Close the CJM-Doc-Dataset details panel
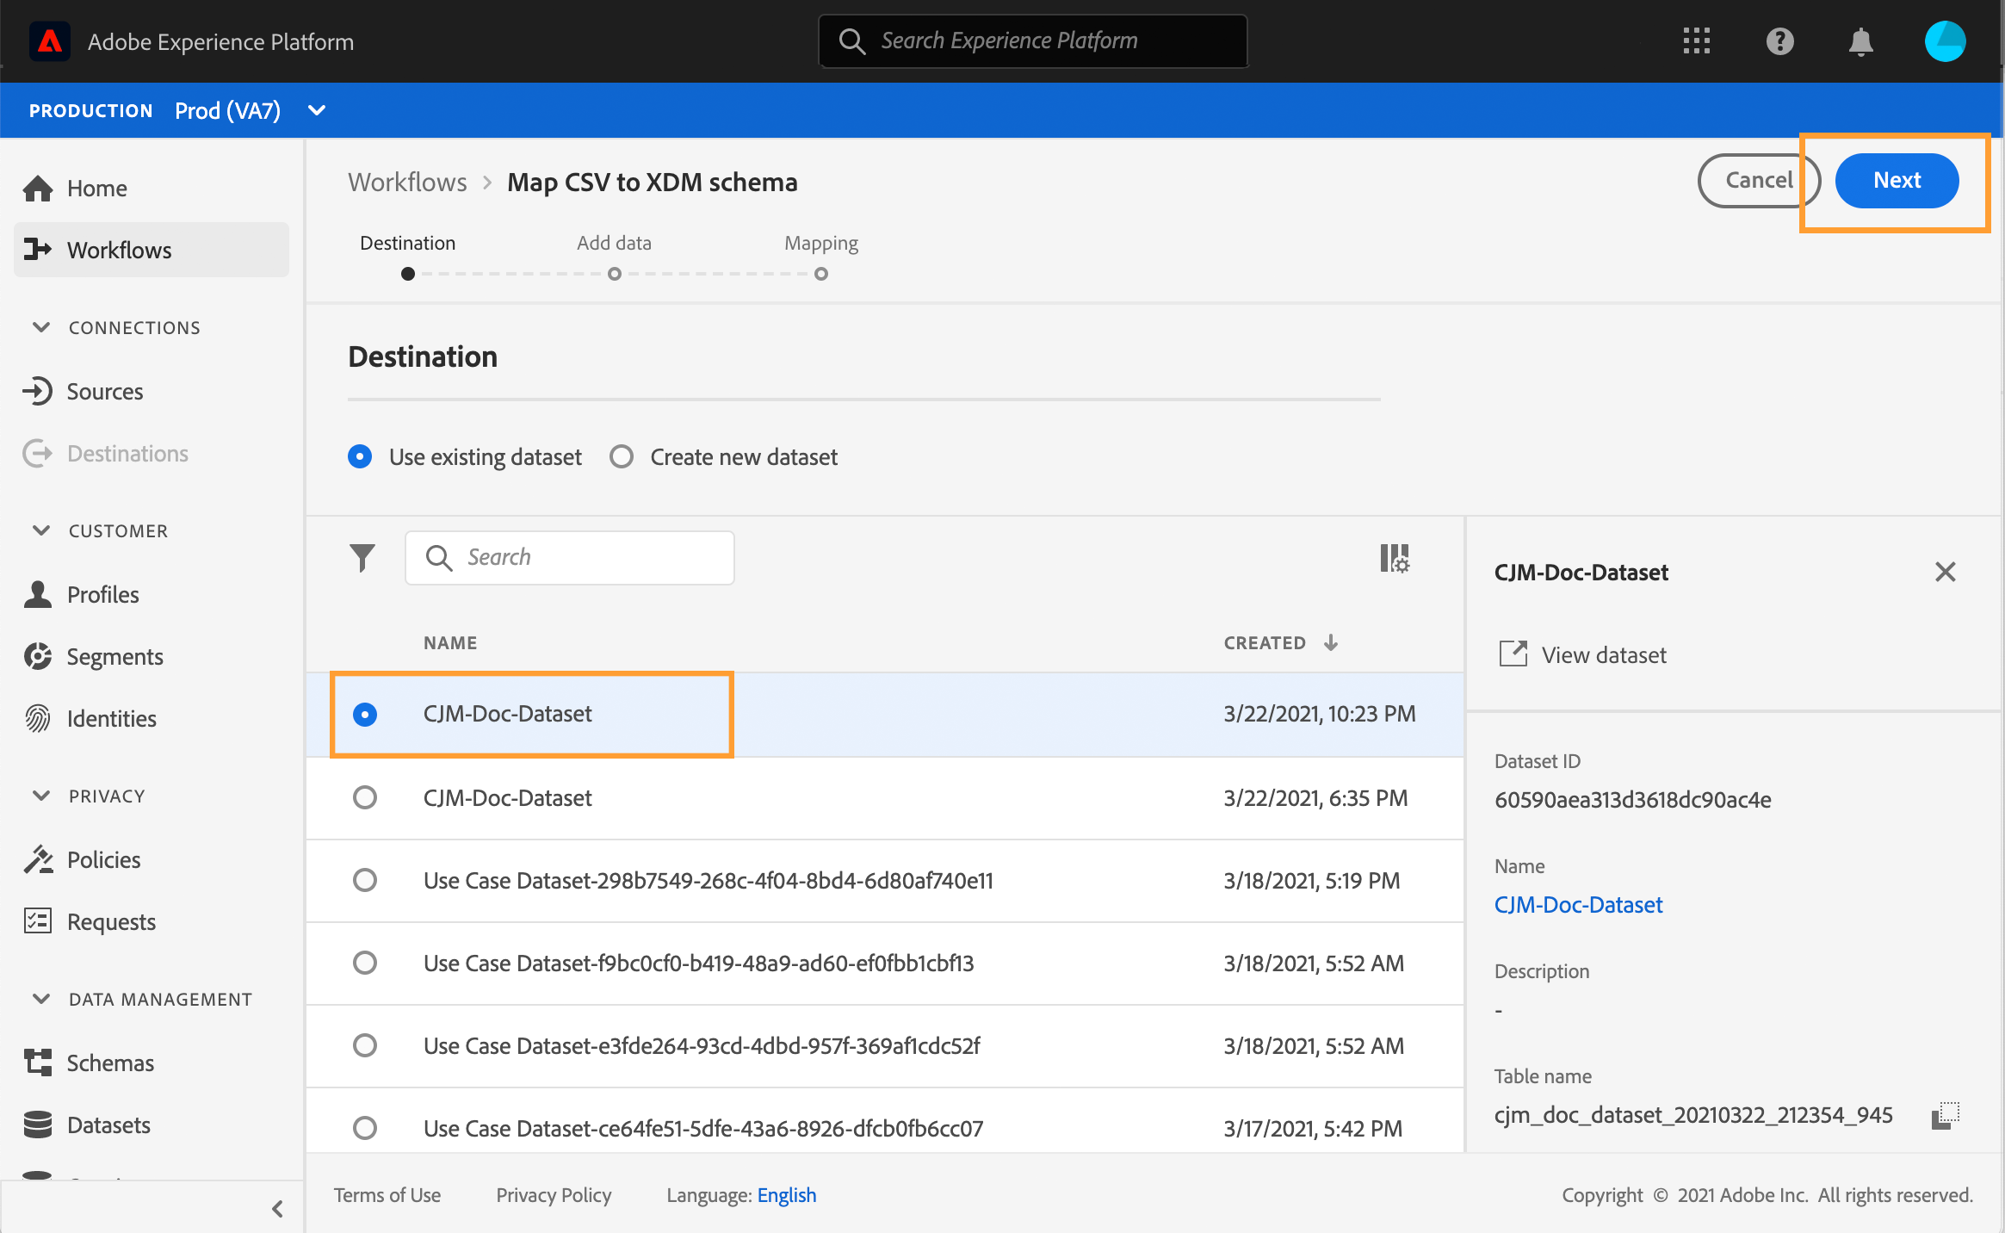The image size is (2005, 1233). coord(1945,572)
